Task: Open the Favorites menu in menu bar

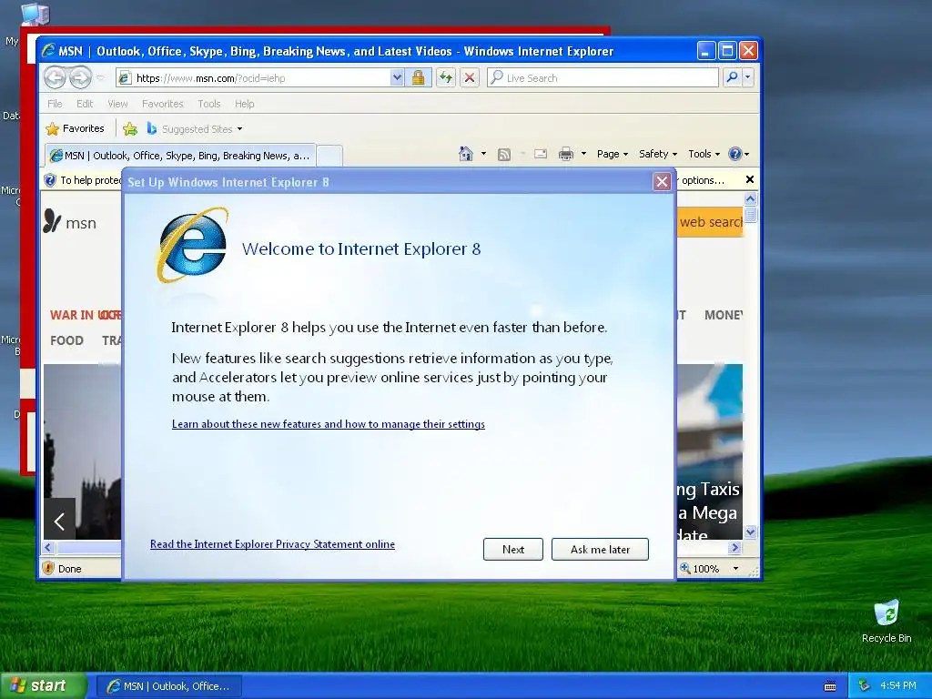Action: click(162, 104)
